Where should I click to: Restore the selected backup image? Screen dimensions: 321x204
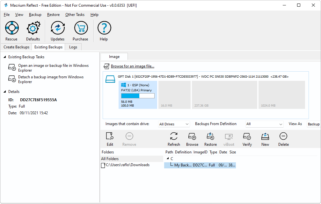pos(210,139)
